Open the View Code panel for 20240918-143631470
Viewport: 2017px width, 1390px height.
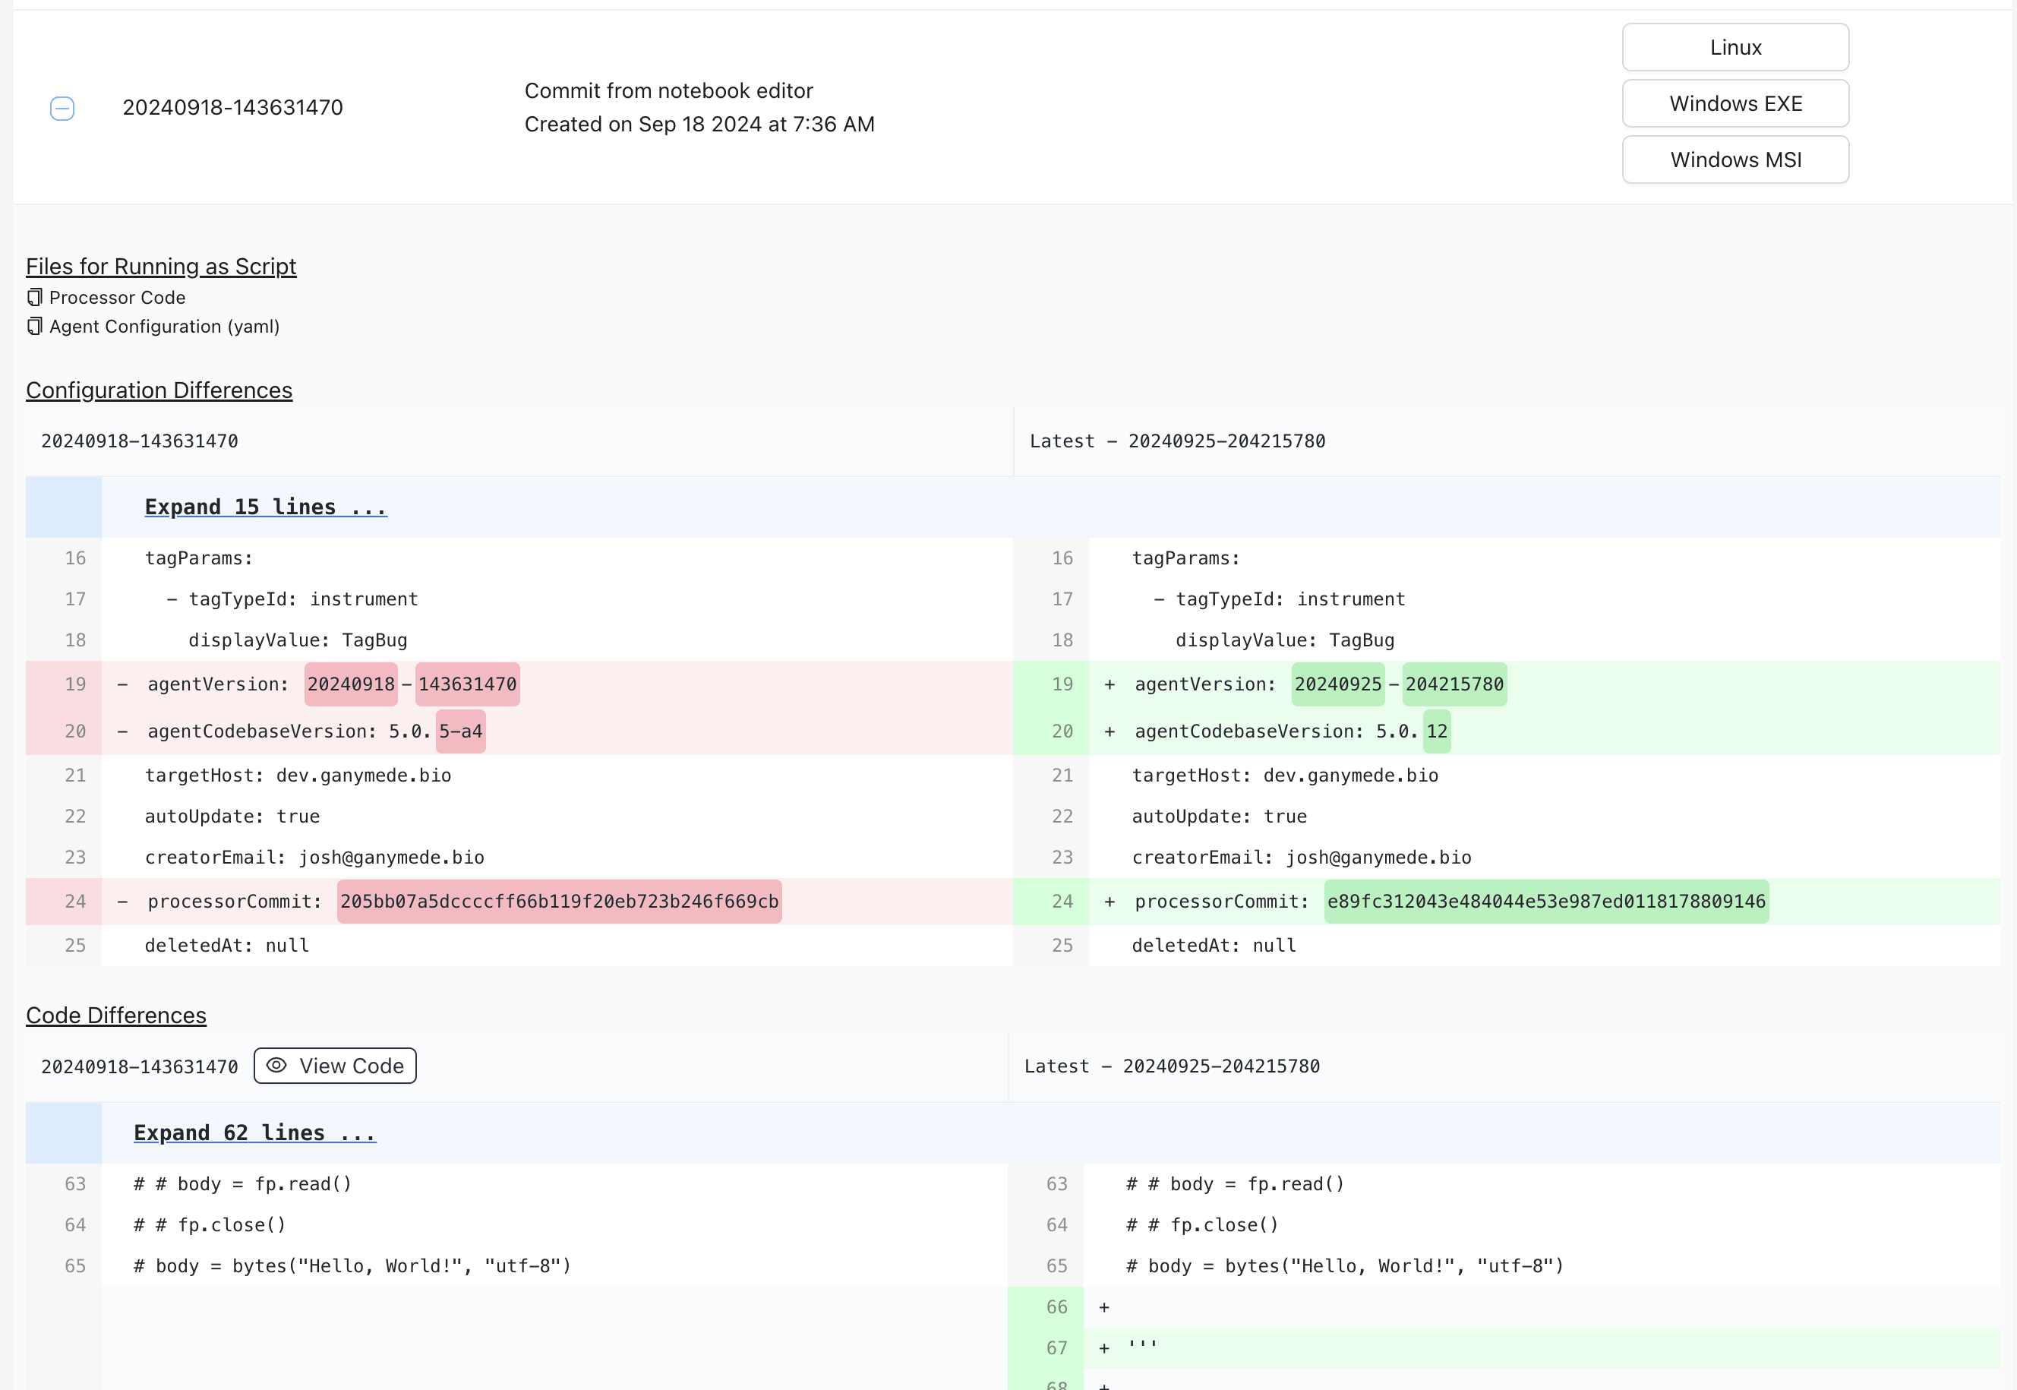(x=336, y=1065)
